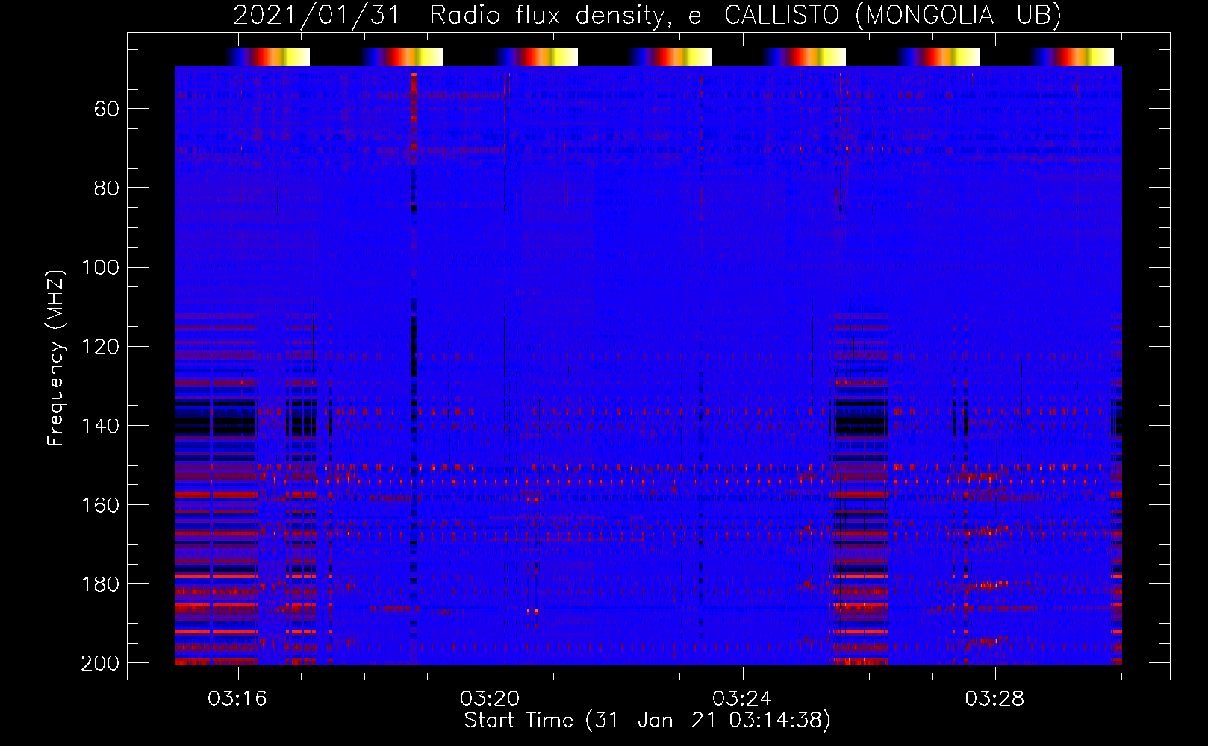The image size is (1208, 746).
Task: Select the 03:16 time tick label
Action: pyautogui.click(x=237, y=699)
